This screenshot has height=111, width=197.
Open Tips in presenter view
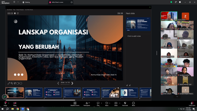click(14, 10)
